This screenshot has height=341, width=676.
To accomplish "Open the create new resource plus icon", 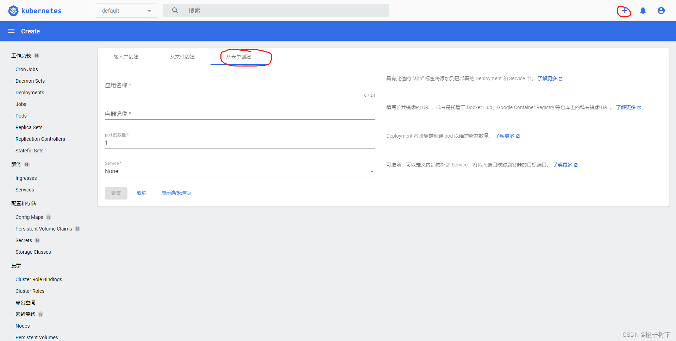I will click(624, 11).
